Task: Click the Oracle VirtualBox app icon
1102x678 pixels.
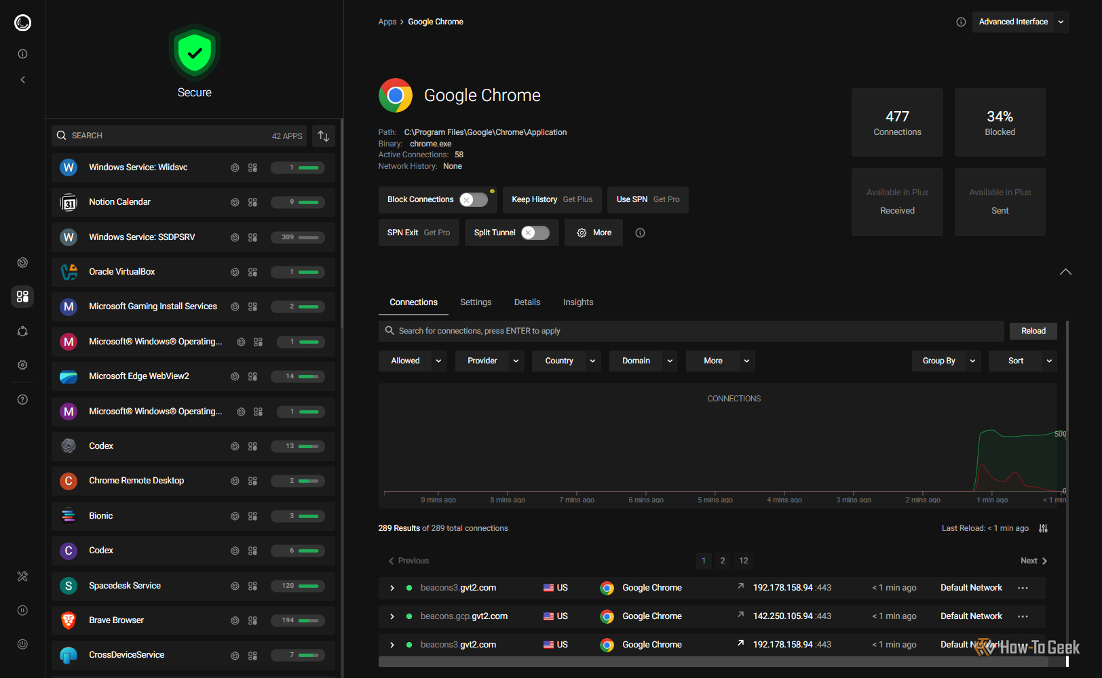Action: click(x=69, y=272)
